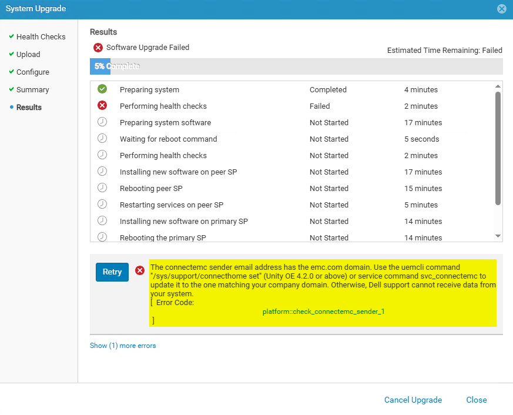Screen dimensions: 513x415
Task: Open the Health Checks wizard step
Action: coord(41,36)
